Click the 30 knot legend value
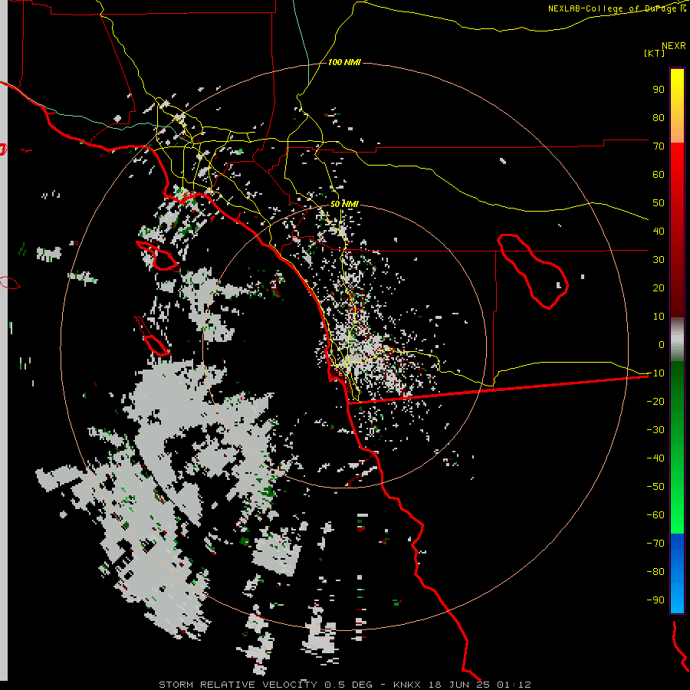This screenshot has height=690, width=690. tap(659, 260)
